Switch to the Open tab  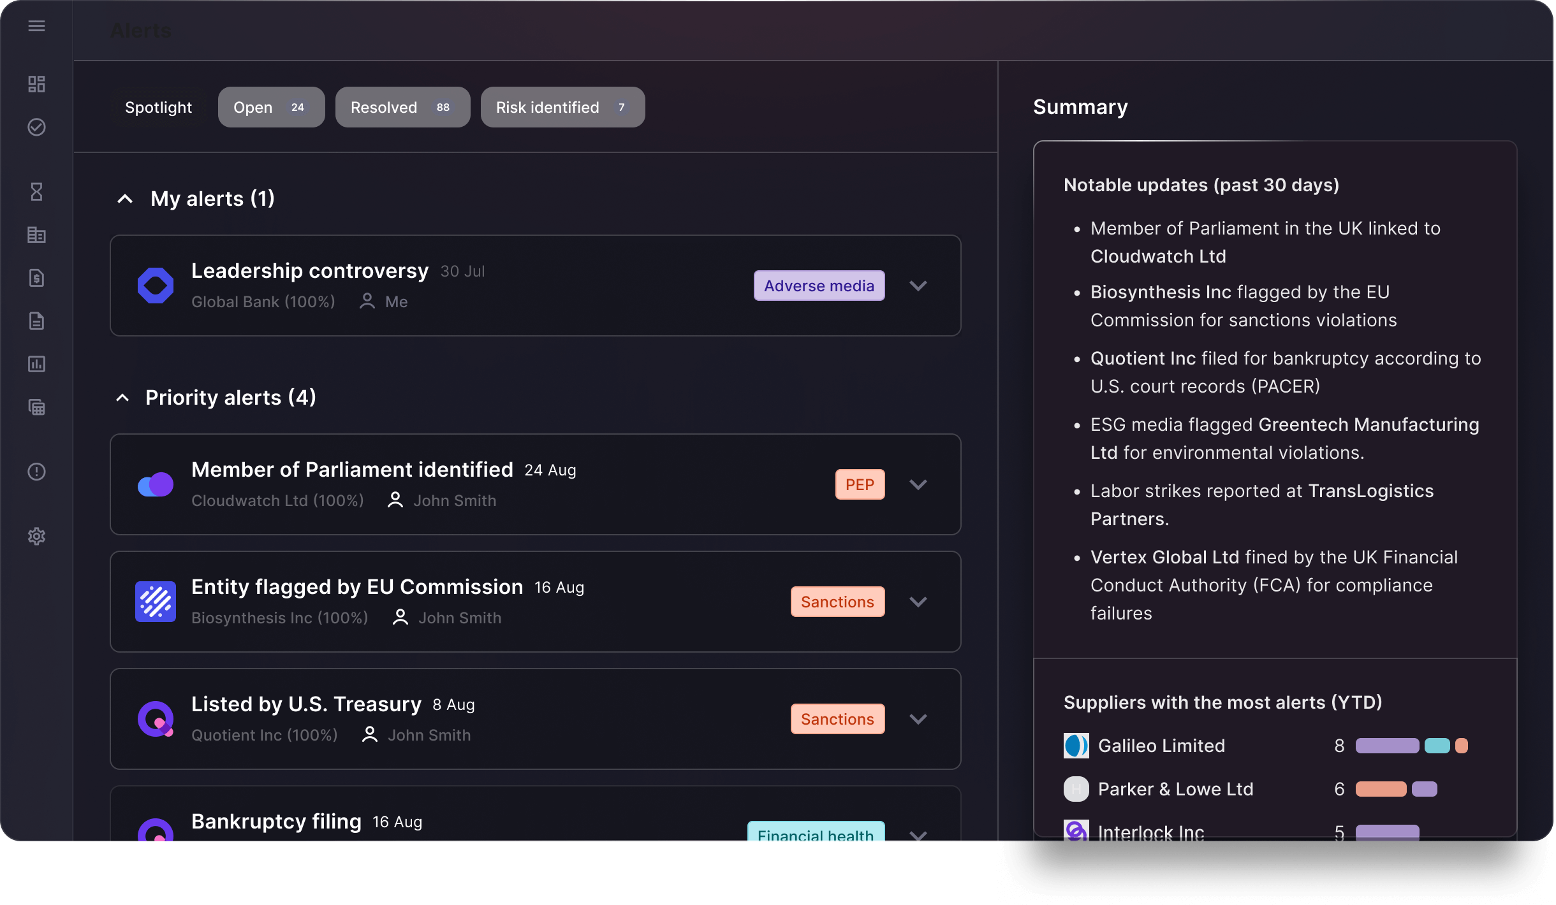pos(271,107)
